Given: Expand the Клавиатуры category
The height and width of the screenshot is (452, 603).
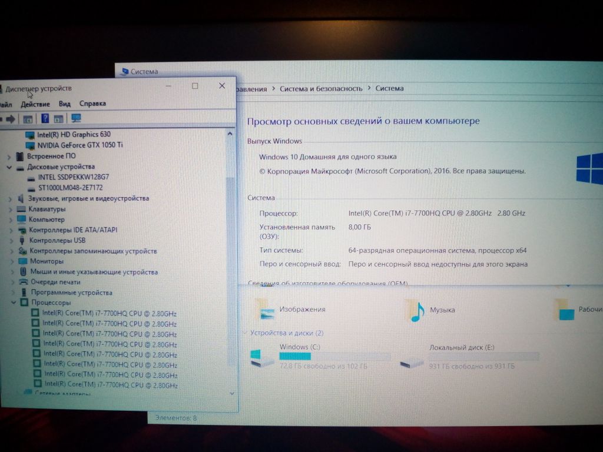Looking at the screenshot, I should click(x=10, y=209).
